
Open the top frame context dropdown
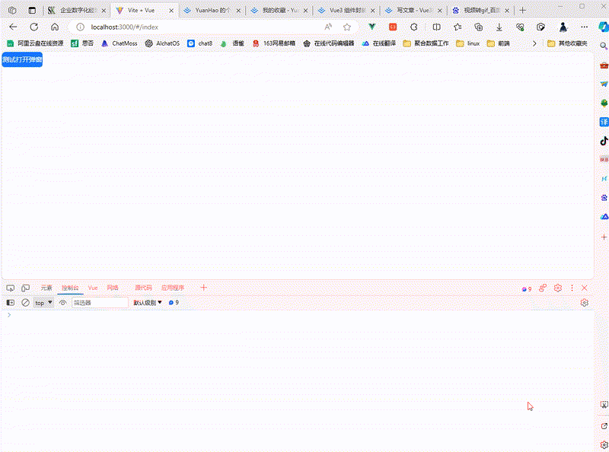click(x=42, y=302)
